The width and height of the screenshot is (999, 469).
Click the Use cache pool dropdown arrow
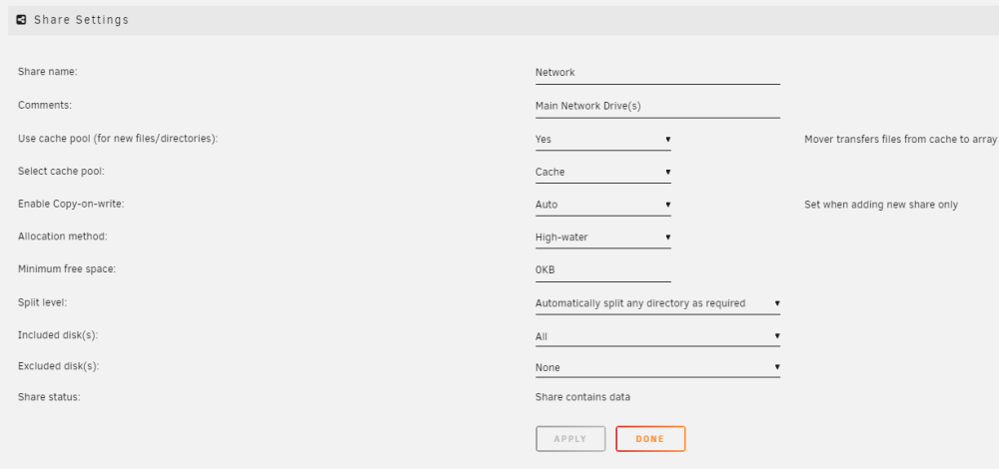tap(667, 139)
